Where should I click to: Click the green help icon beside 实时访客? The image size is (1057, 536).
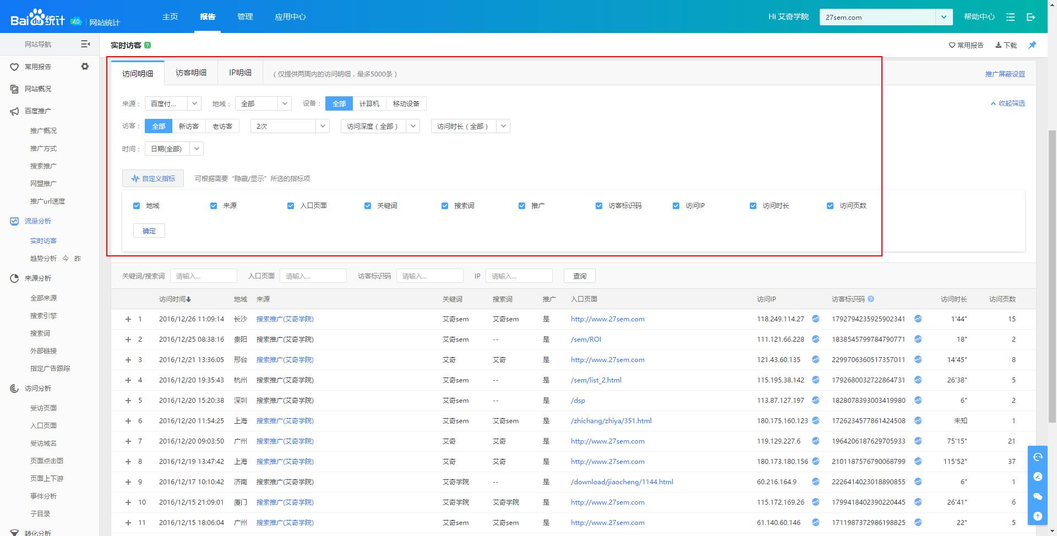pyautogui.click(x=148, y=45)
